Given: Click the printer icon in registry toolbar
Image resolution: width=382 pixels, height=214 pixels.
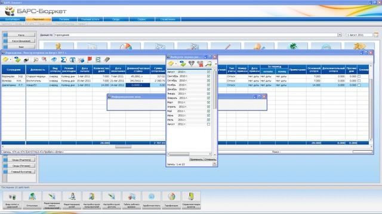Looking at the screenshot, I should coord(26,59).
